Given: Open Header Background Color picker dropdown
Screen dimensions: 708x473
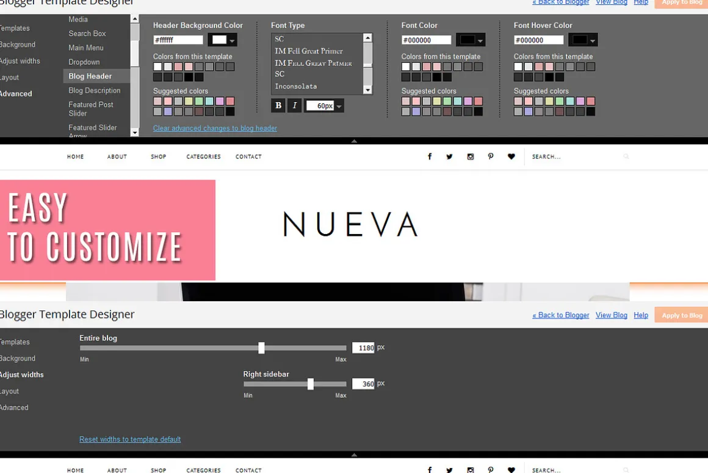Looking at the screenshot, I should [223, 40].
